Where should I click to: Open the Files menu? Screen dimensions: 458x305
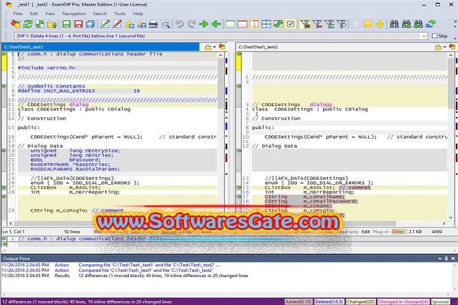click(18, 14)
